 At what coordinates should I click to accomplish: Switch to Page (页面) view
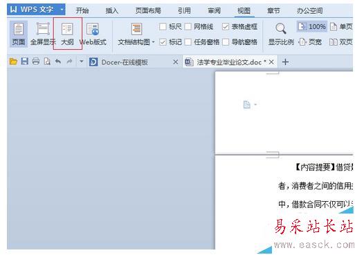coord(19,34)
